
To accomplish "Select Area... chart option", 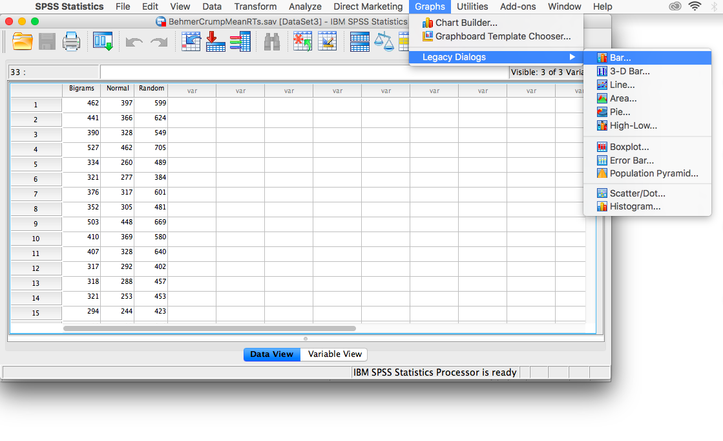I will click(647, 98).
